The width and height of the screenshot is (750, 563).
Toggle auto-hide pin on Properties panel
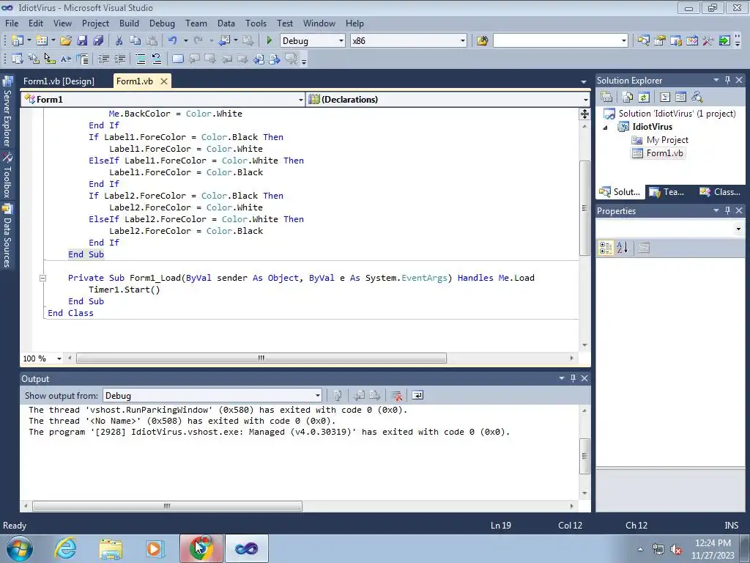(727, 210)
